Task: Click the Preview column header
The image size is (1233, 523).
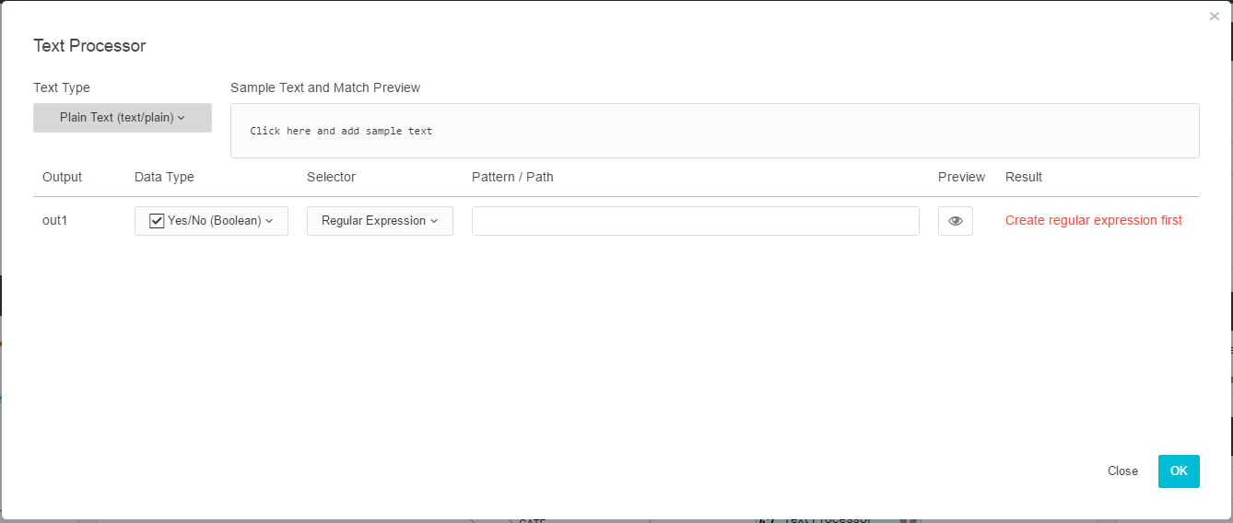Action: pos(961,177)
